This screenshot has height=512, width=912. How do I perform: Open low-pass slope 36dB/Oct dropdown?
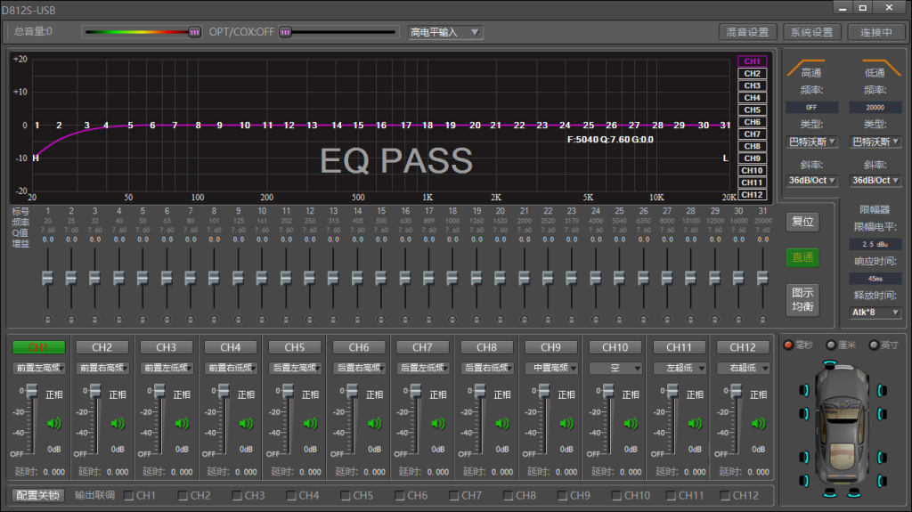pyautogui.click(x=875, y=181)
